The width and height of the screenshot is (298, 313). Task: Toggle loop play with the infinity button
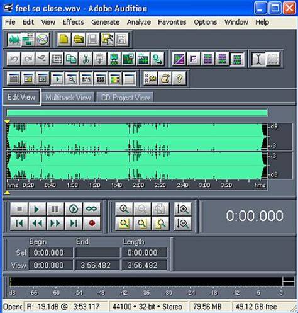click(92, 209)
